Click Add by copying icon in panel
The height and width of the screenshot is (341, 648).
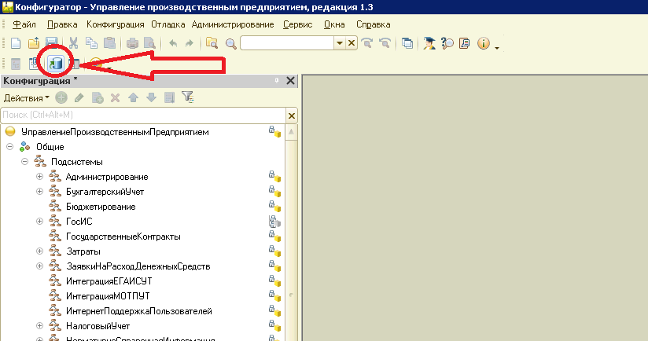[98, 98]
